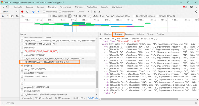Expand item 4 with sTeamName FPX

point(104,58)
